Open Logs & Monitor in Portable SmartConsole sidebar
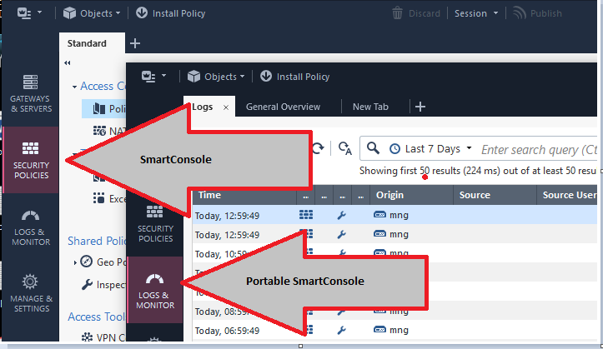603x349 pixels. [x=155, y=290]
